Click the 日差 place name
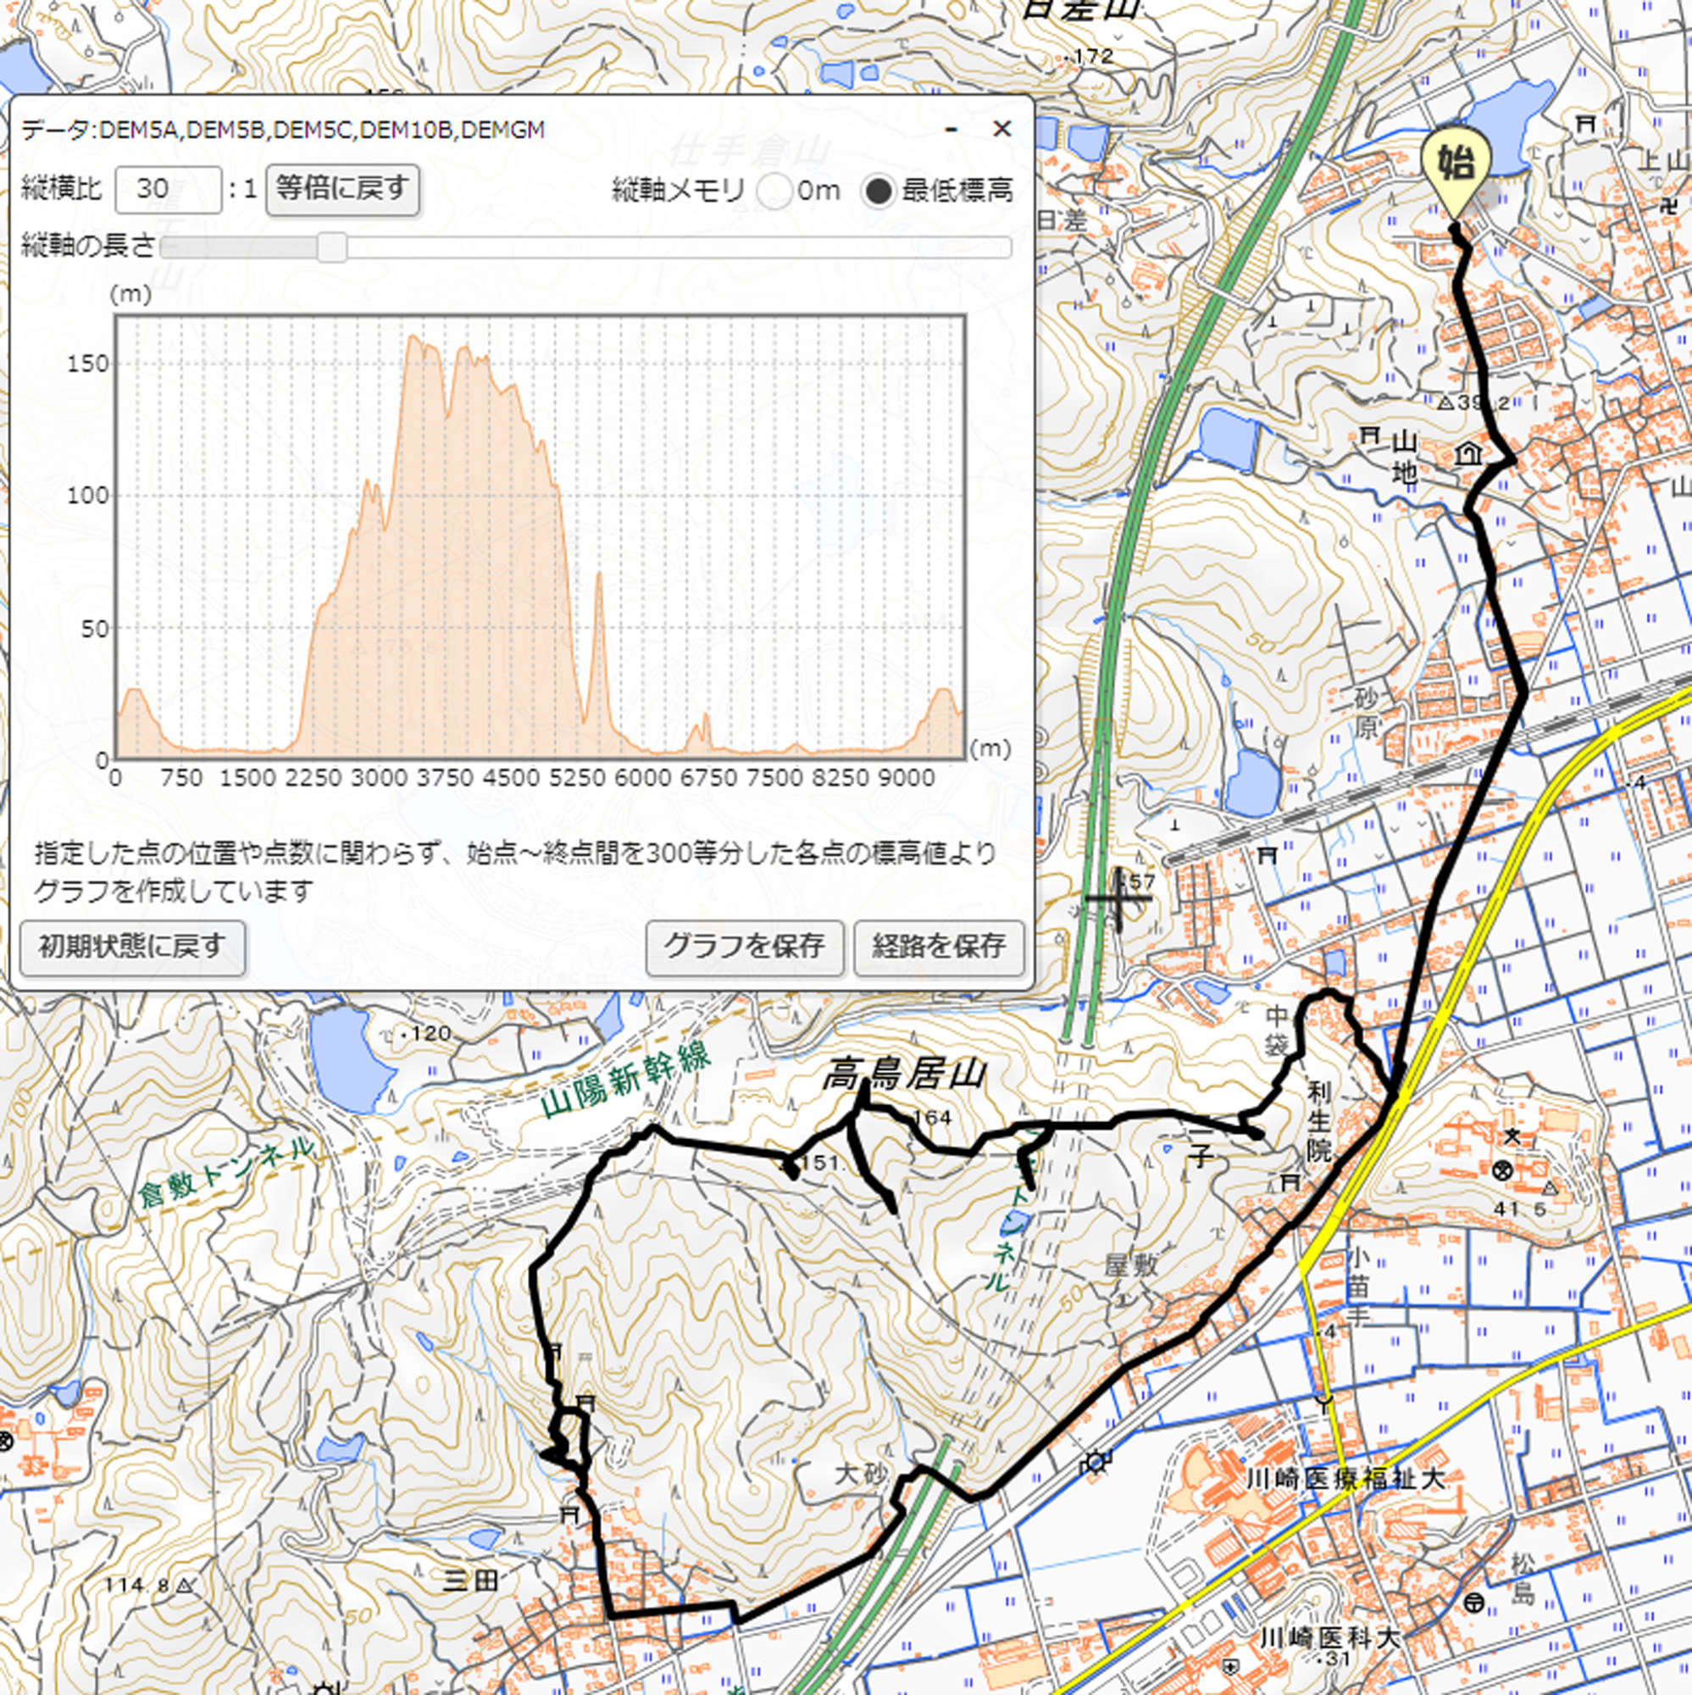 (x=1062, y=220)
